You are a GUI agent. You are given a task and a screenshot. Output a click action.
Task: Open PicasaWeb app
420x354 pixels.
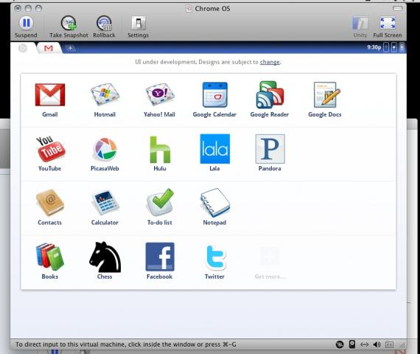pos(105,149)
